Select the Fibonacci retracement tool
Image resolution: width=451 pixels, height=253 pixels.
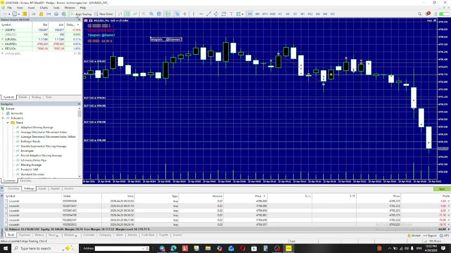tap(224, 14)
